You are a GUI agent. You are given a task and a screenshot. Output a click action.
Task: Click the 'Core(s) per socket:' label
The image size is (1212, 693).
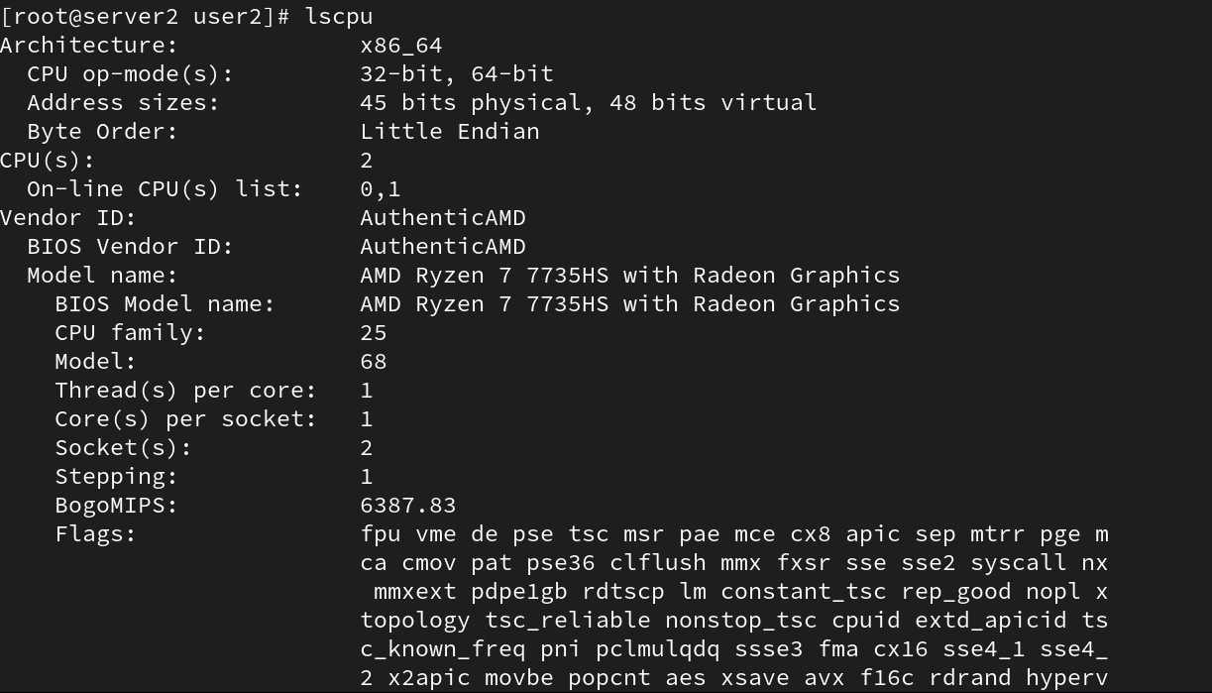(x=185, y=419)
